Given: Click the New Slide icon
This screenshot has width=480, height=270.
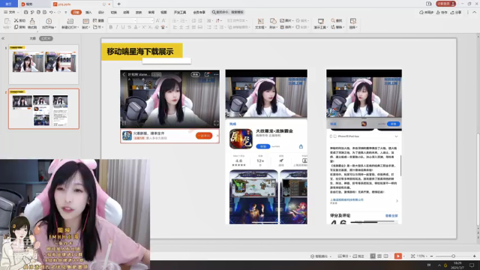Looking at the screenshot, I should (70, 21).
